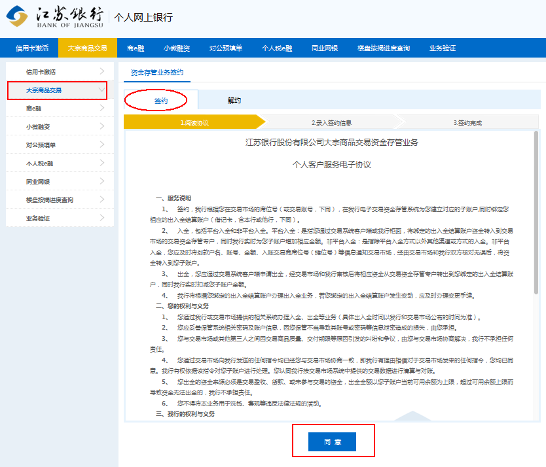Viewport: 546px width, 467px height.
Task: Open 楼盘按揭进度查询 in the top navigation bar
Action: pyautogui.click(x=384, y=48)
